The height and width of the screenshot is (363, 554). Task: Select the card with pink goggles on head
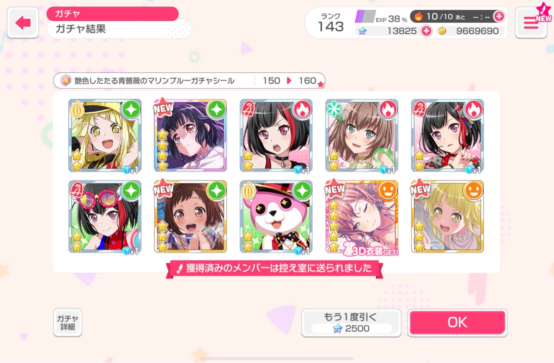click(x=105, y=217)
